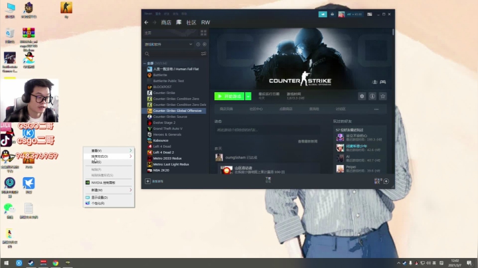Screen dimensions: 478x268
Task: Click the Steam account avatar
Action: (341, 14)
